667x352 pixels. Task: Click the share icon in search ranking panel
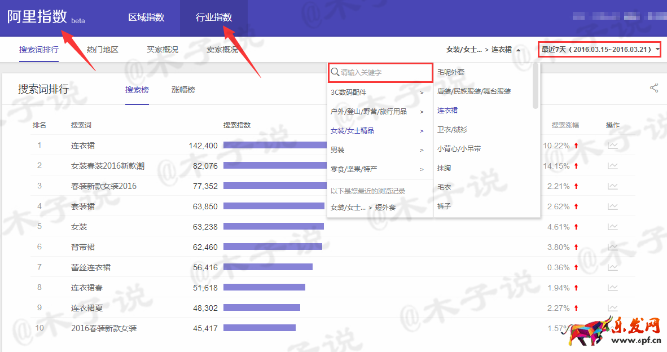[x=654, y=88]
